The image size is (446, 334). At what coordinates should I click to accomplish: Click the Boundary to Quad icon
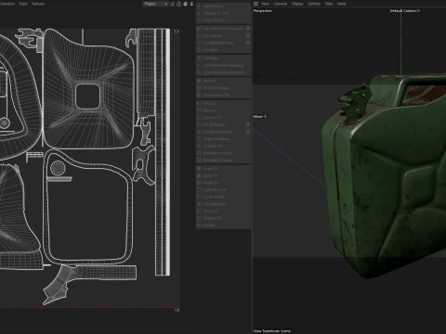(199, 161)
